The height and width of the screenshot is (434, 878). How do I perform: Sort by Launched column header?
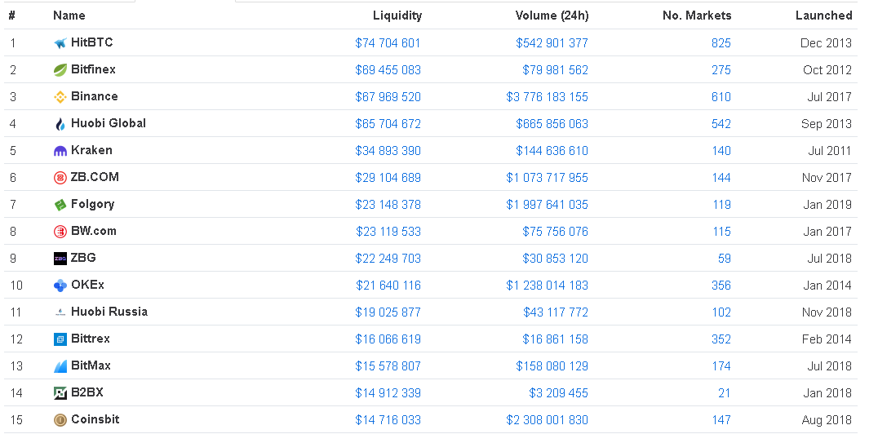point(823,15)
